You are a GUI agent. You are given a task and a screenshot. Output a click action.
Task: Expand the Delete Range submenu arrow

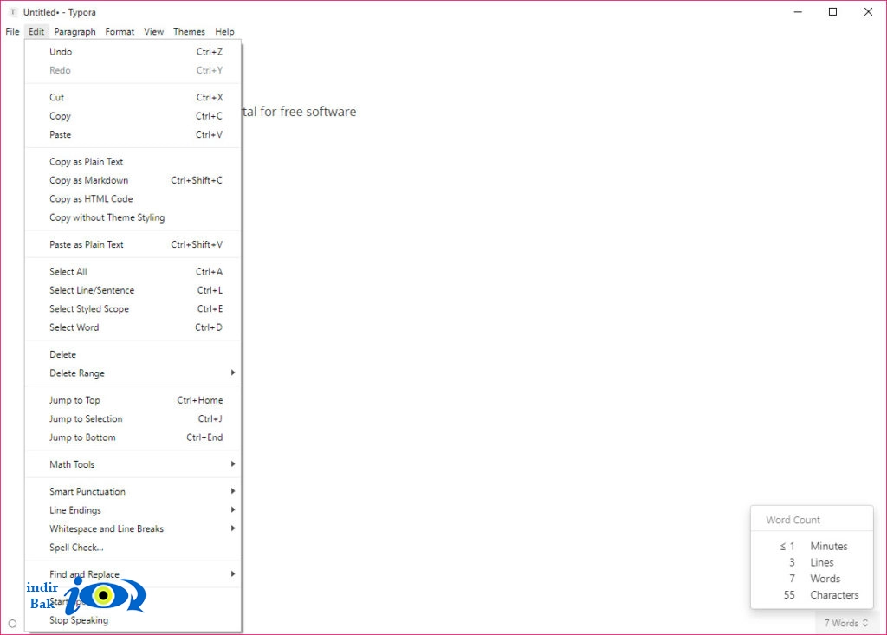tap(232, 373)
